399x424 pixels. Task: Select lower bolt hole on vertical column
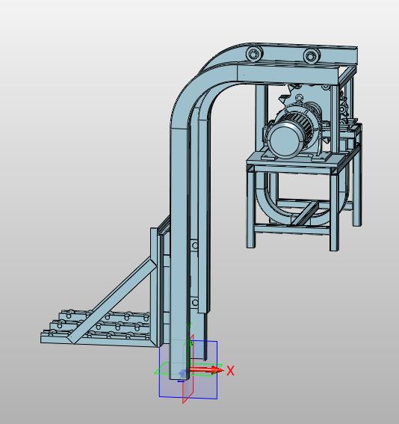[195, 302]
